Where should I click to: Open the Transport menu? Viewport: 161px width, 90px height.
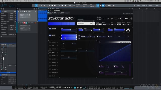[40, 1]
